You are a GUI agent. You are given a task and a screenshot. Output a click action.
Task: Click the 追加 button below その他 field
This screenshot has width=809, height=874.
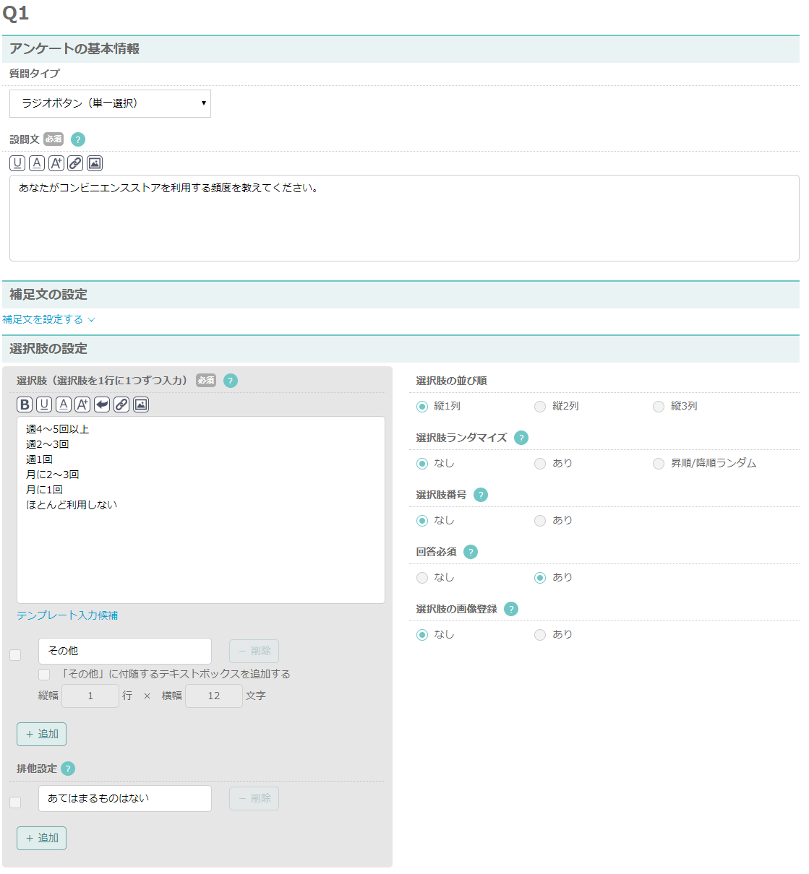tap(41, 734)
